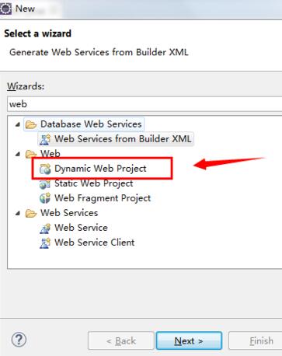
Task: Click the Finish button
Action: [256, 340]
